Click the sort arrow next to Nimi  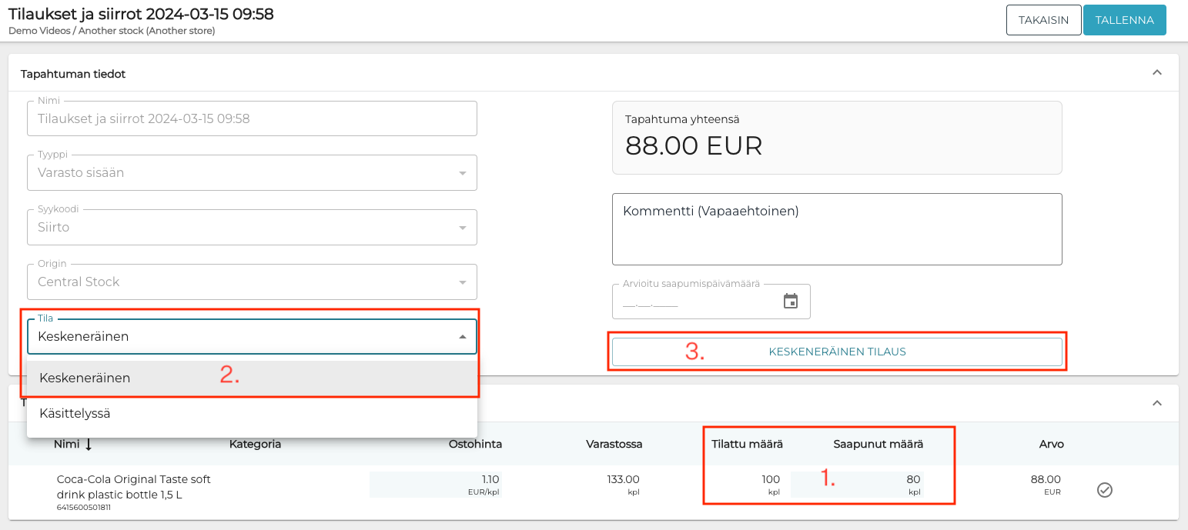89,445
